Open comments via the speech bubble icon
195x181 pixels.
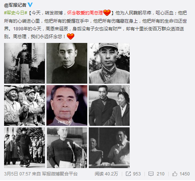[151, 174]
